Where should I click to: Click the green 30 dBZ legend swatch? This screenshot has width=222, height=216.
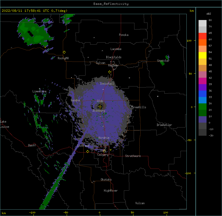click(x=202, y=107)
